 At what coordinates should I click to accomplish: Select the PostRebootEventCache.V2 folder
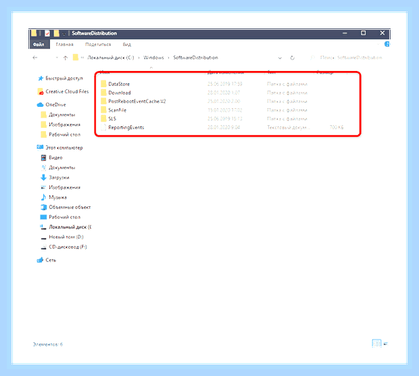point(137,101)
